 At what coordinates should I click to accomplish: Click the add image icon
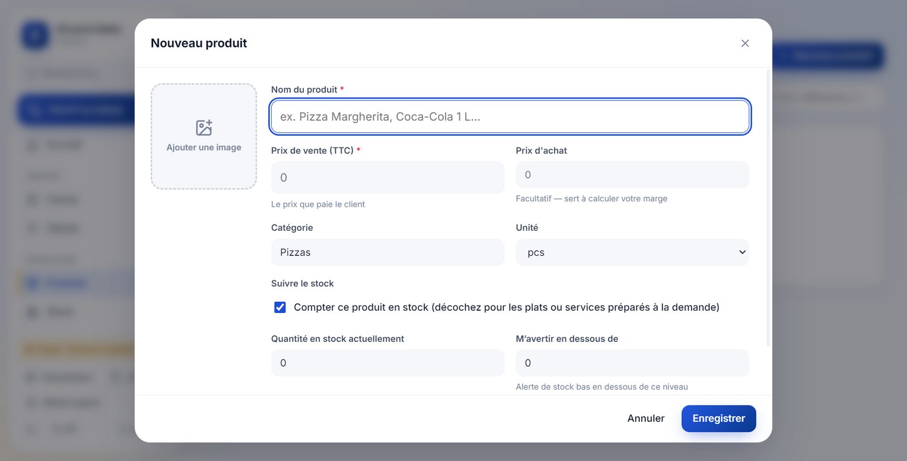point(204,128)
